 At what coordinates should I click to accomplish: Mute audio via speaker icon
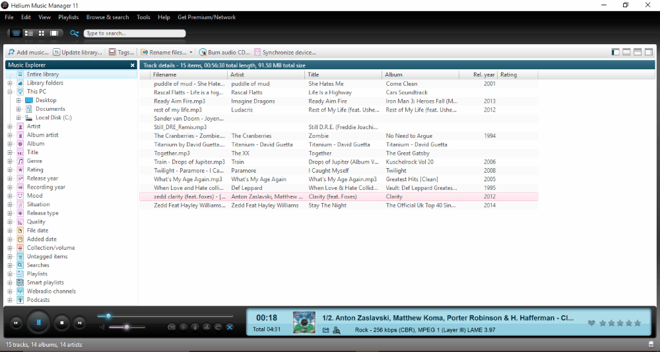102,327
